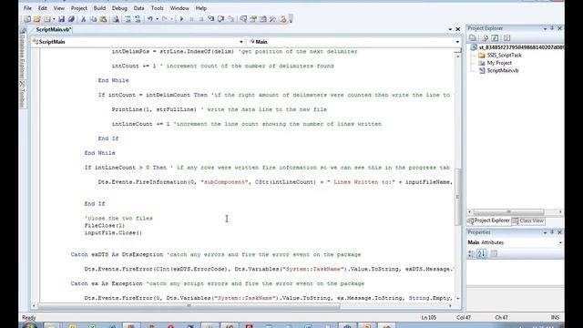This screenshot has width=583, height=328.
Task: Click the Add New Item toolbar icon
Action: [46, 19]
